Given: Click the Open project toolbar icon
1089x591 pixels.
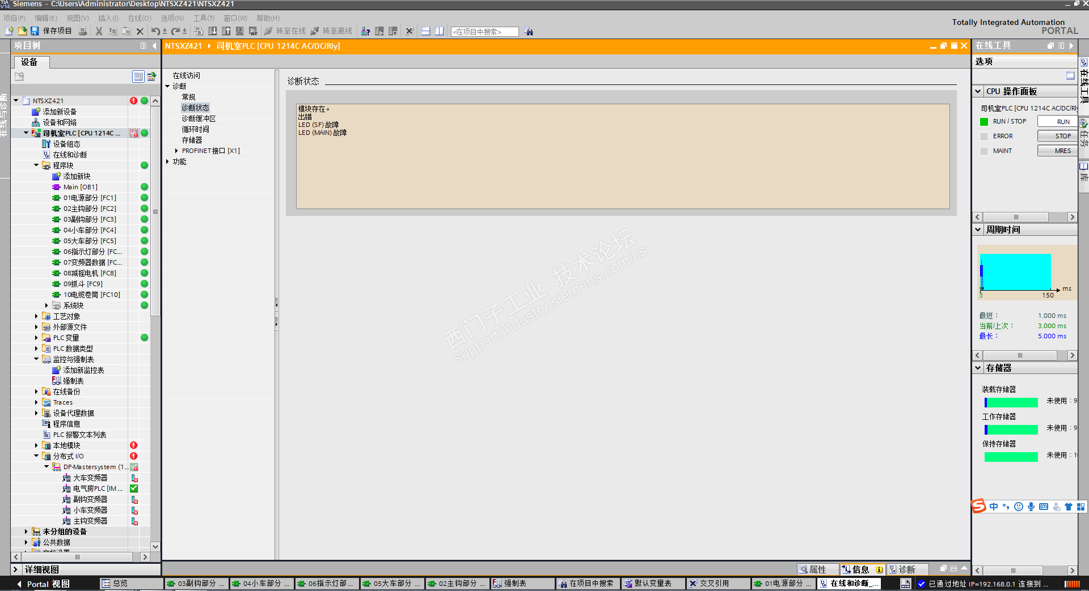Looking at the screenshot, I should pos(22,31).
